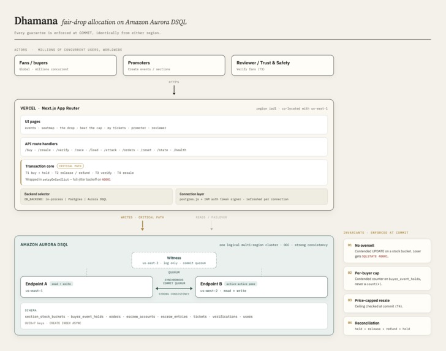Click the Transaction core heading
The height and width of the screenshot is (351, 446).
tap(40, 166)
